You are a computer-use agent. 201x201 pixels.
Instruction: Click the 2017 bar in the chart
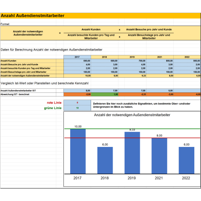click(x=78, y=151)
